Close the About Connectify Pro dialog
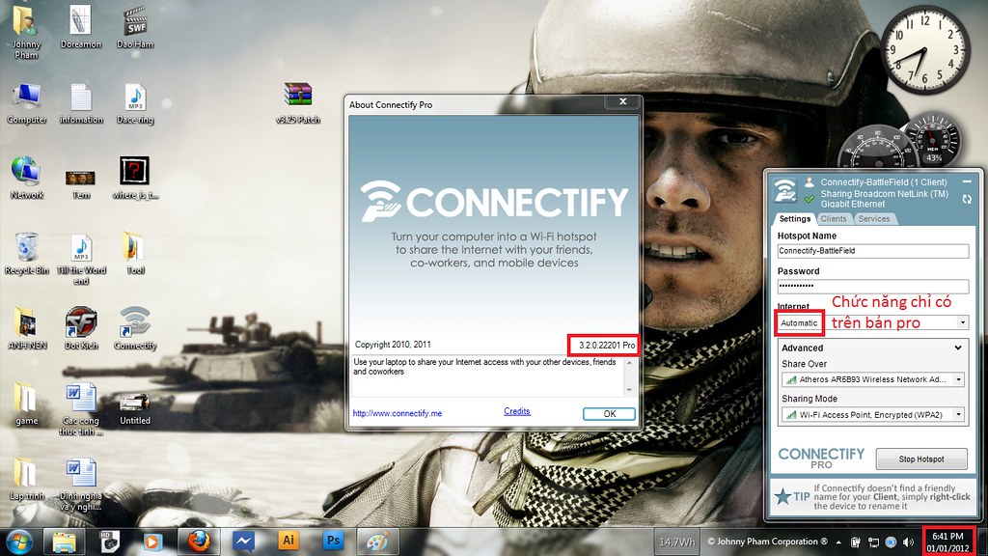This screenshot has height=556, width=988. pos(622,101)
